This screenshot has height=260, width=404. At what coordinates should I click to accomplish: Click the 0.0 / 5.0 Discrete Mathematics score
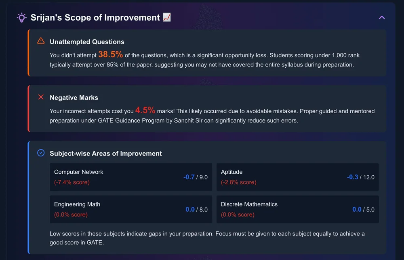pos(363,209)
